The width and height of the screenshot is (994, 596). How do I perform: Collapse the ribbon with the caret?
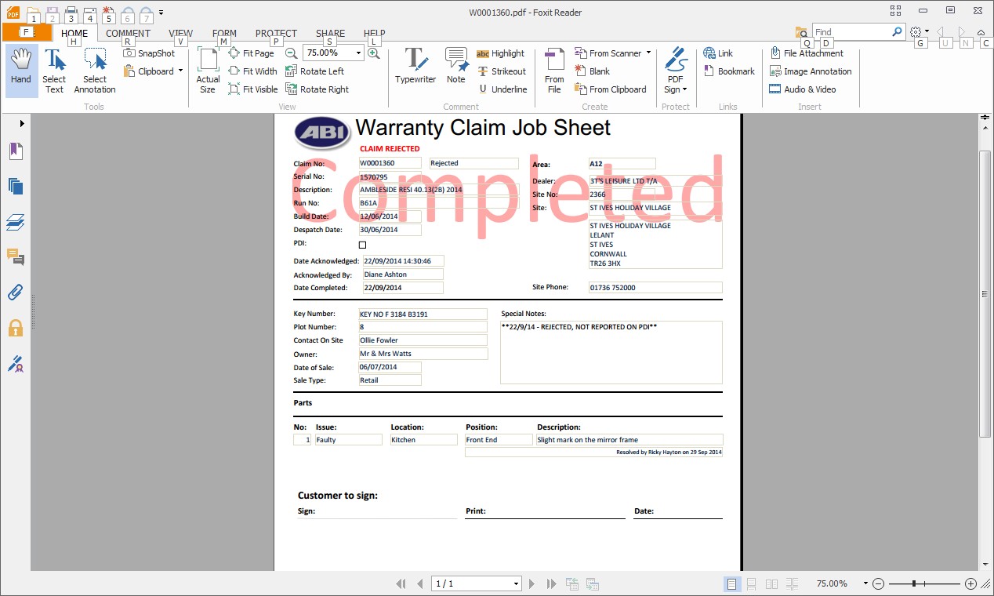pyautogui.click(x=981, y=32)
